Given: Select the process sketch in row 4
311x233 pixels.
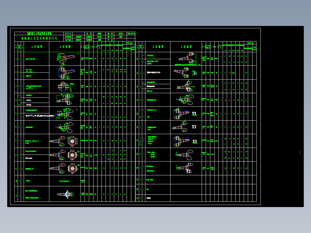Looking at the screenshot, I should (65, 99).
